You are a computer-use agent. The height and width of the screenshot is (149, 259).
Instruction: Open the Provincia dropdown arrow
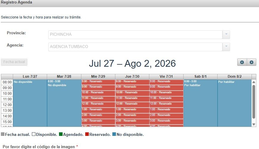click(x=226, y=35)
